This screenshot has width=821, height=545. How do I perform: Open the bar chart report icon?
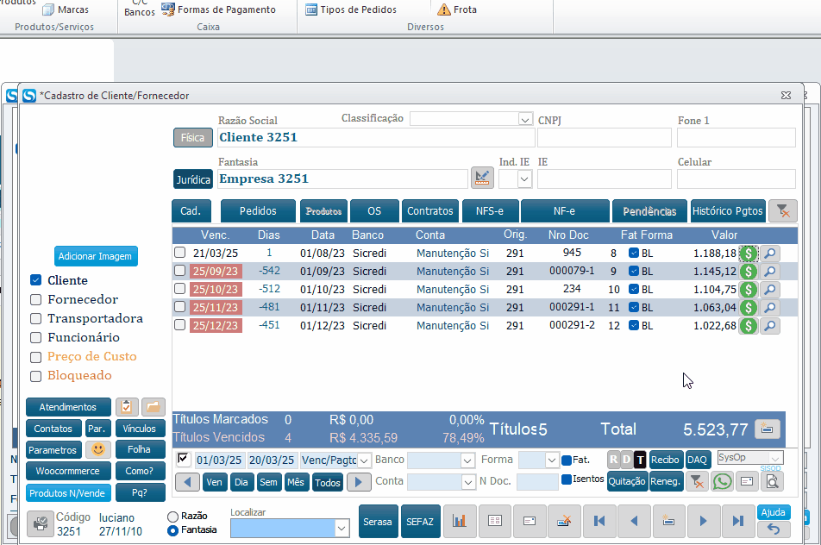(x=459, y=521)
